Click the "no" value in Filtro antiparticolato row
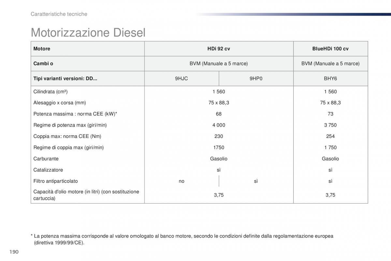 pos(181,181)
